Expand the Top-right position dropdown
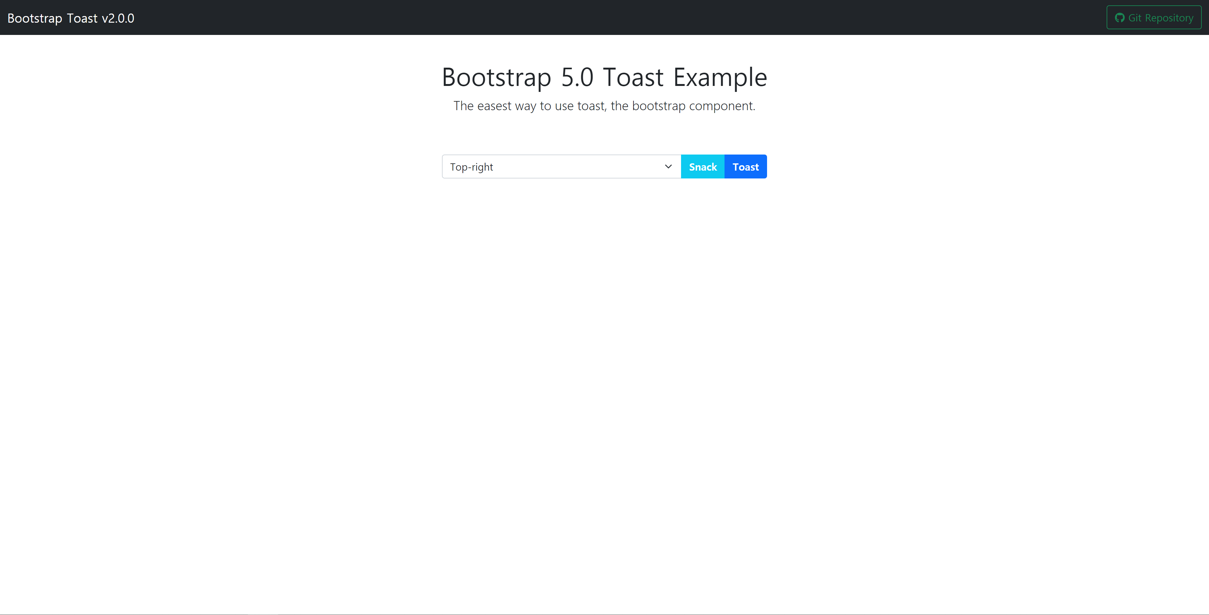Screen dimensions: 1209x615 coord(561,167)
